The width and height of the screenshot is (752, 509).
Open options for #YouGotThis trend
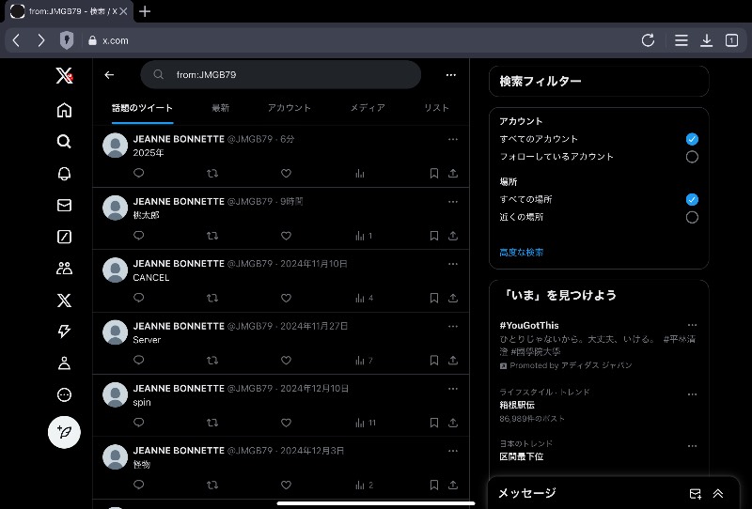tap(692, 325)
